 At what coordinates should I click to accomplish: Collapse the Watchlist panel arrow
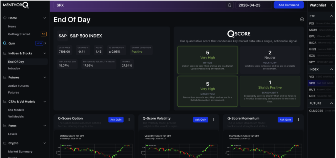[x=332, y=5]
